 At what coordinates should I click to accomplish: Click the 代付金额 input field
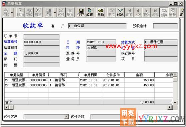coord(106,117)
